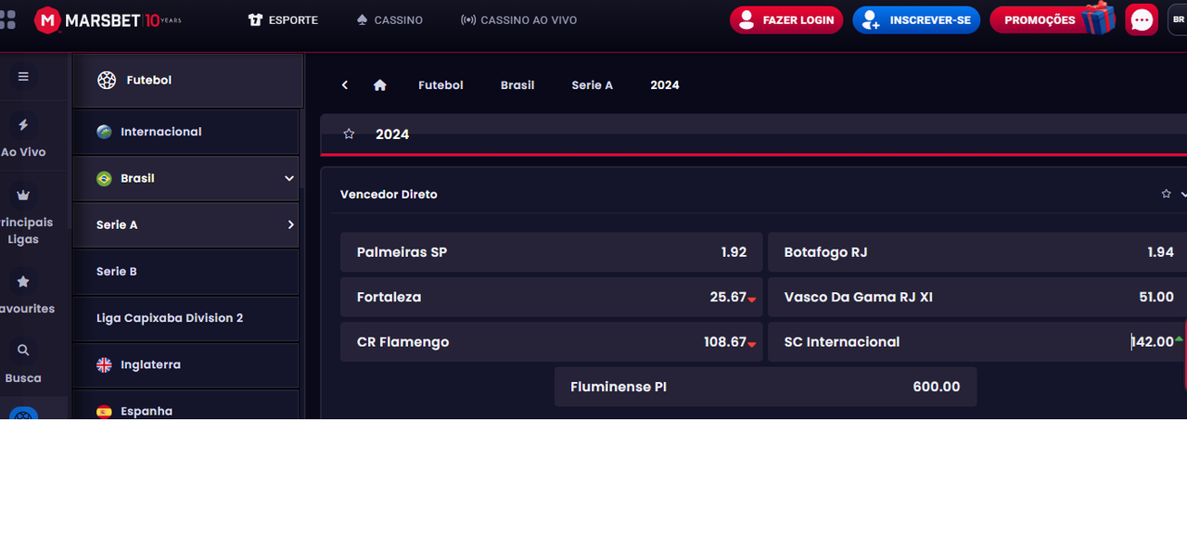Image resolution: width=1187 pixels, height=549 pixels.
Task: Click the Marsbet logo
Action: (x=108, y=19)
